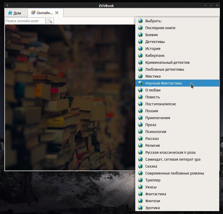Click globe icon beside Детективы

click(140, 42)
